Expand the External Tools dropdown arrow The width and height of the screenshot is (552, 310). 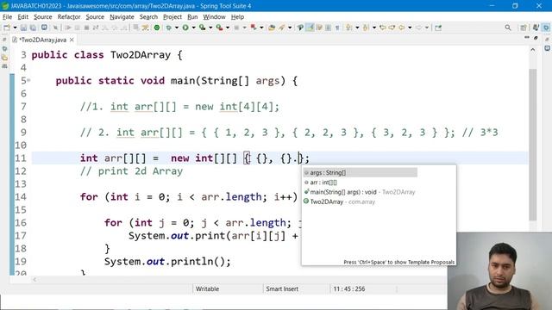pos(228,28)
